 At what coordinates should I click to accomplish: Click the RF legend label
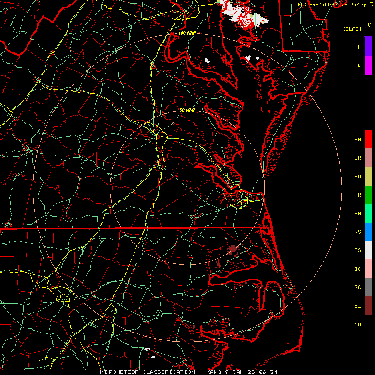tap(357, 47)
